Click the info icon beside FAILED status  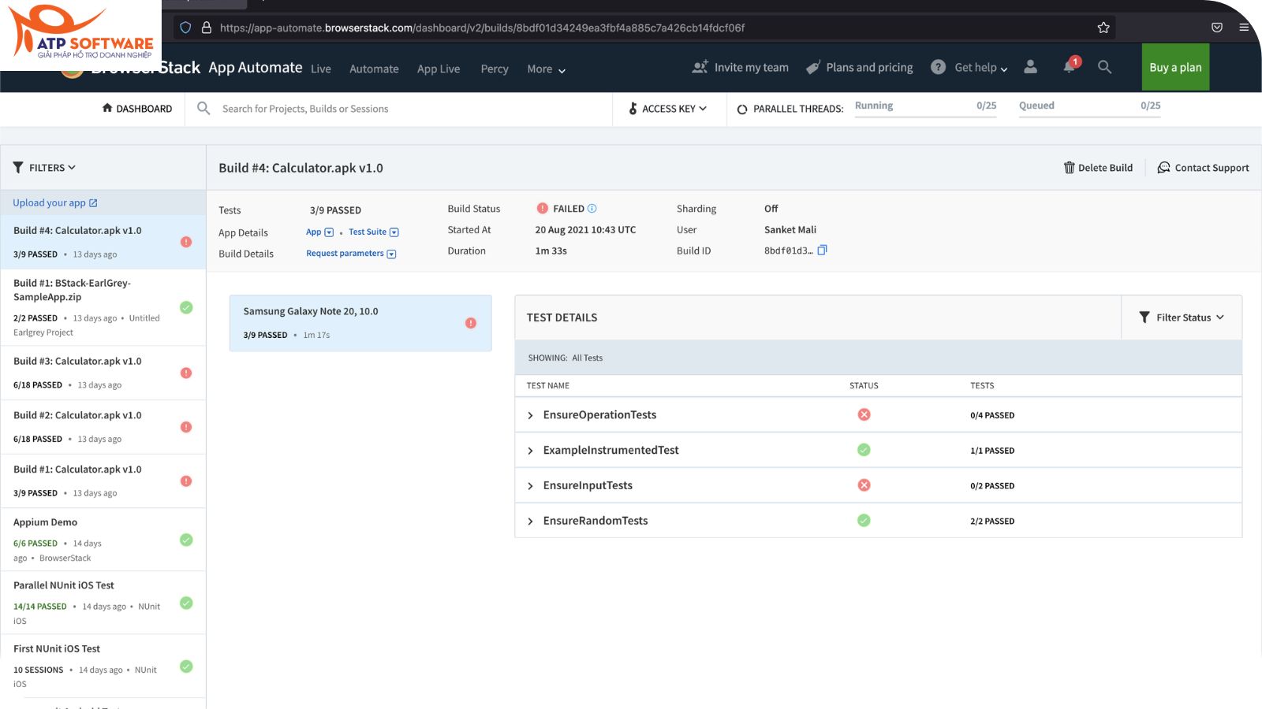[x=592, y=209]
